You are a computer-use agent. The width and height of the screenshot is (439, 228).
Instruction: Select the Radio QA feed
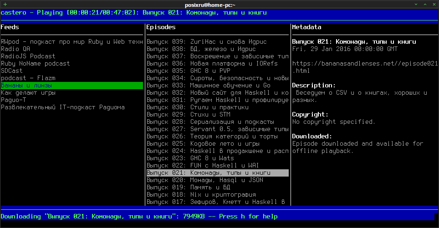coord(15,49)
